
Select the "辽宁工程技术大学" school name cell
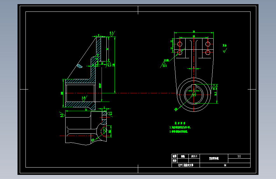pos(186,165)
